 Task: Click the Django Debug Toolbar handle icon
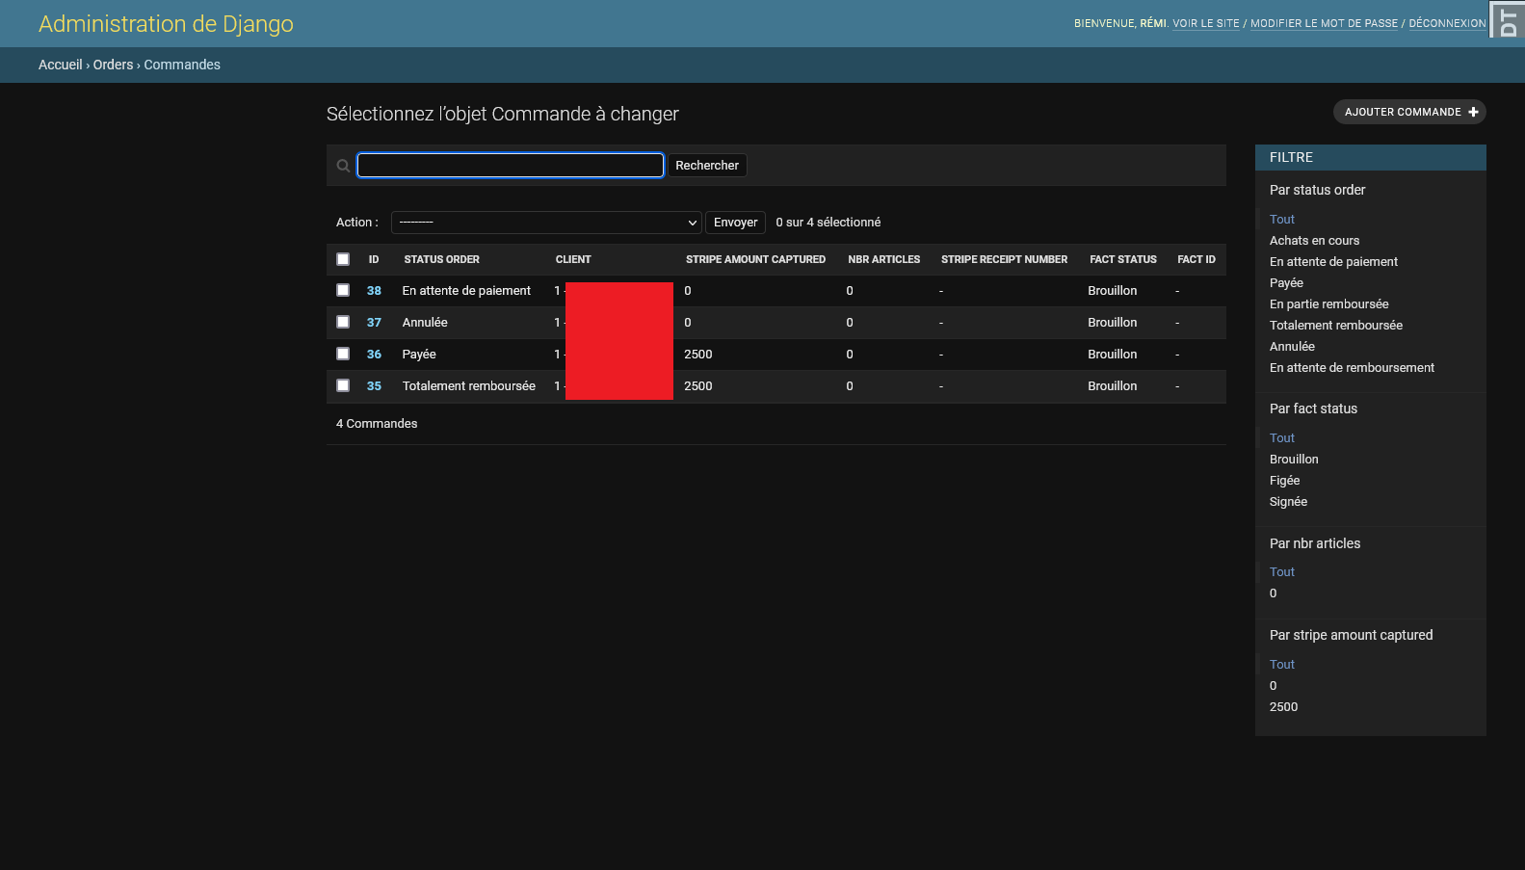pos(1508,20)
